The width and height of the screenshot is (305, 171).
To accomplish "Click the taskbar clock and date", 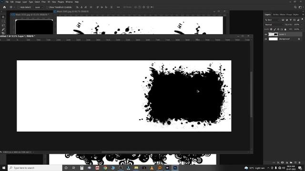I will pos(291,168).
